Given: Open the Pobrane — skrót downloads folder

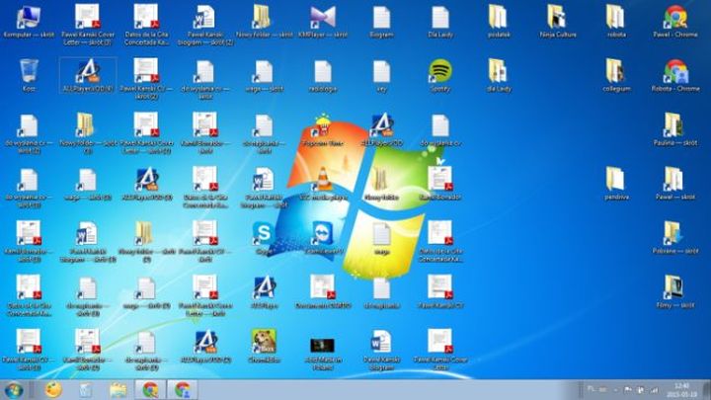Looking at the screenshot, I should 675,237.
